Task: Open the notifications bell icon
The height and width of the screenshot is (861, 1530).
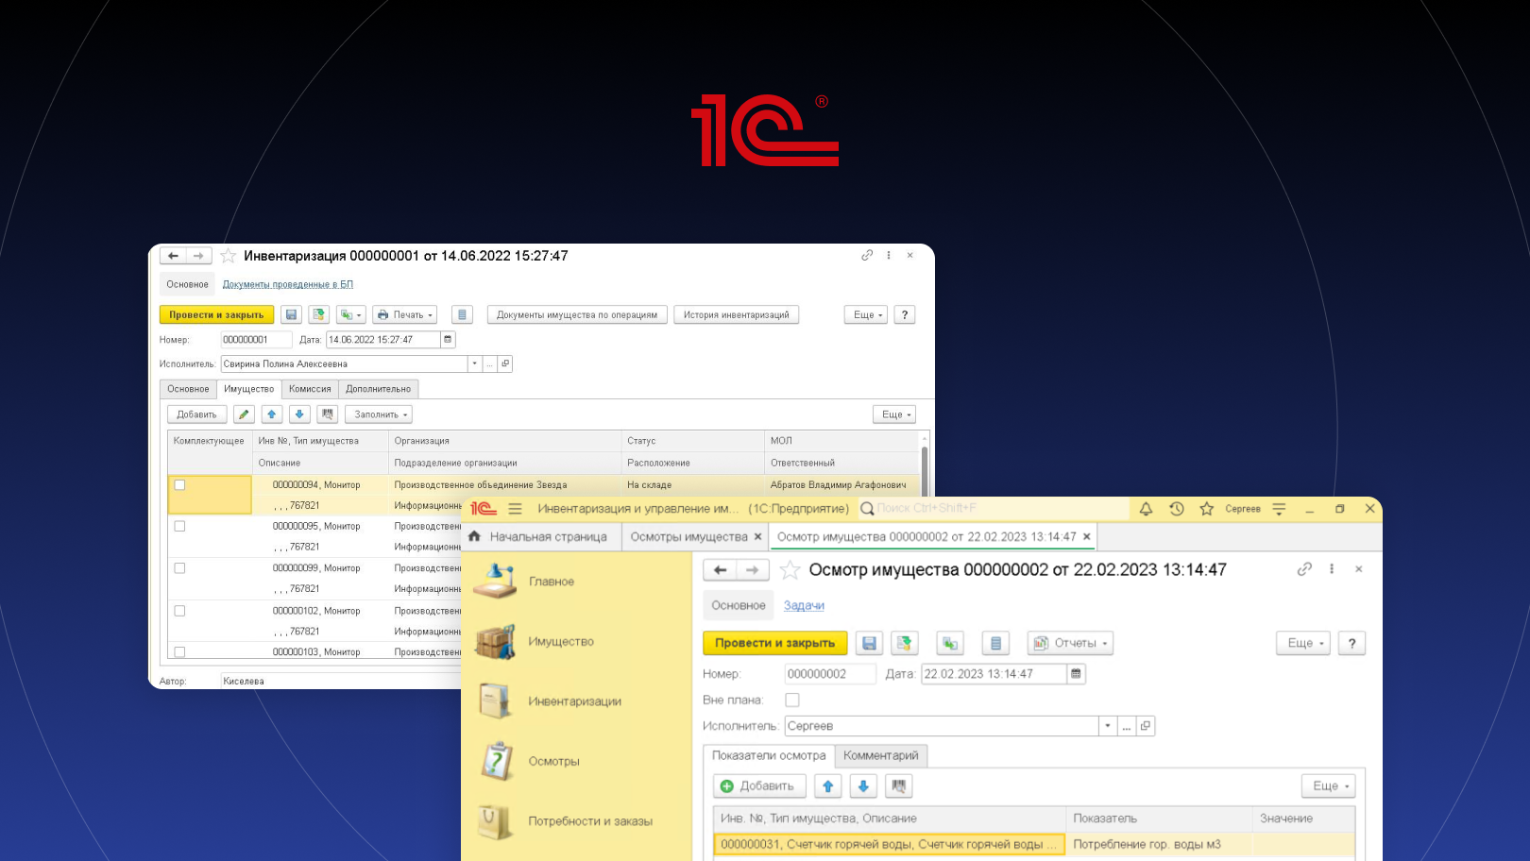Action: [1146, 509]
